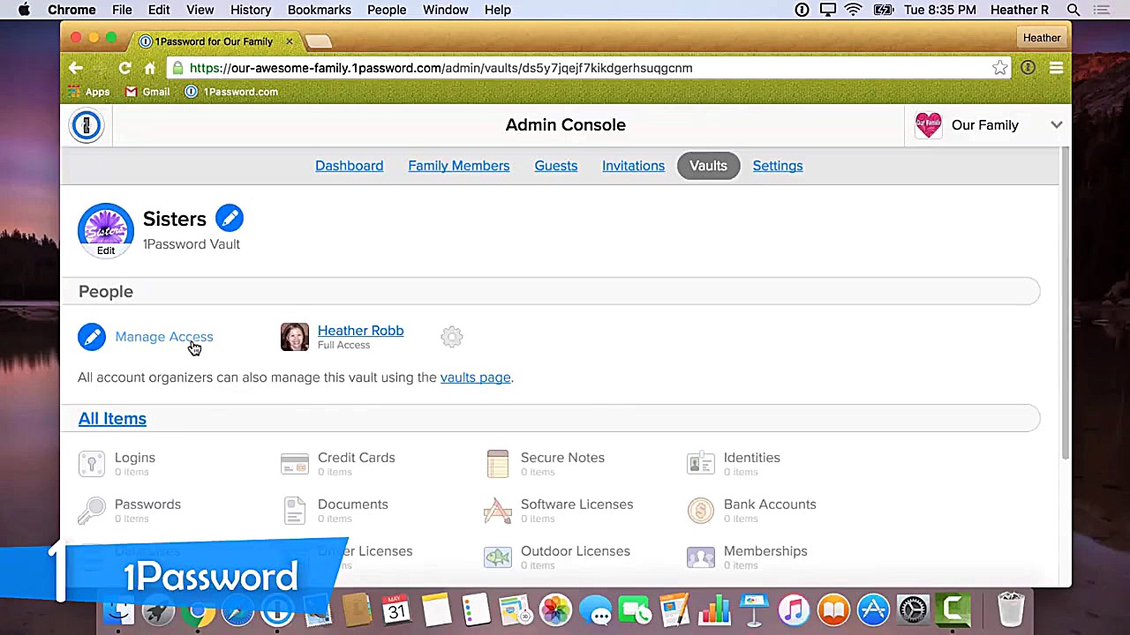Open the Gmail bookmark

(x=147, y=92)
